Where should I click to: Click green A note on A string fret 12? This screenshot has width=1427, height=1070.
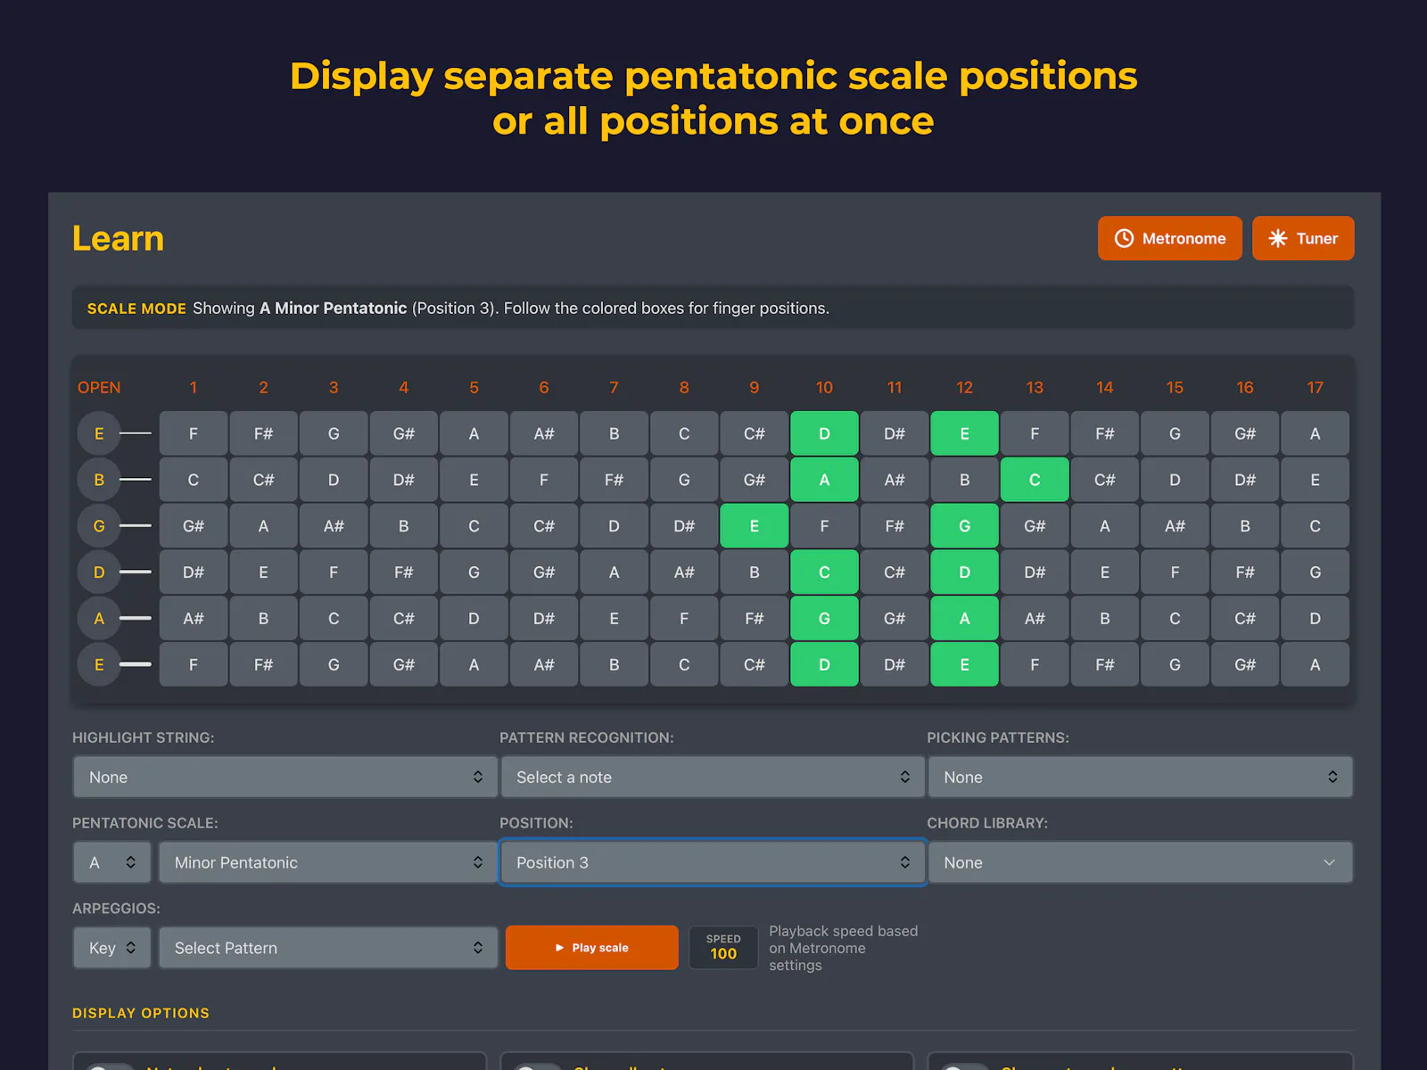click(964, 618)
